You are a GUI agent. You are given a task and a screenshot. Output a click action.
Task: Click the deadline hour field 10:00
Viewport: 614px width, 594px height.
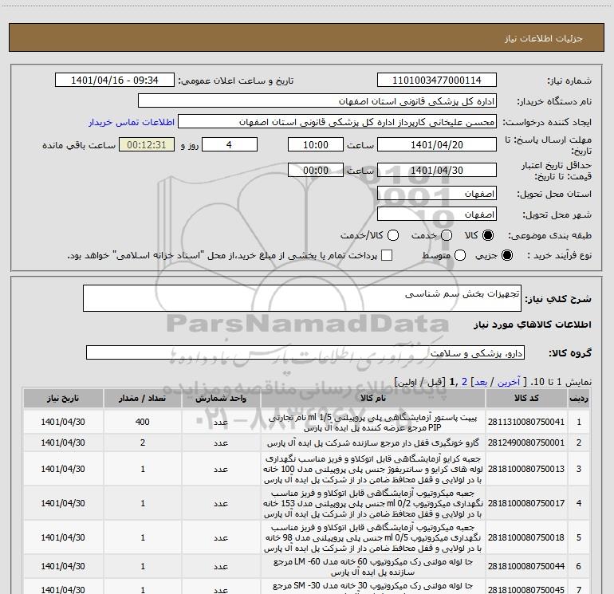pyautogui.click(x=316, y=144)
